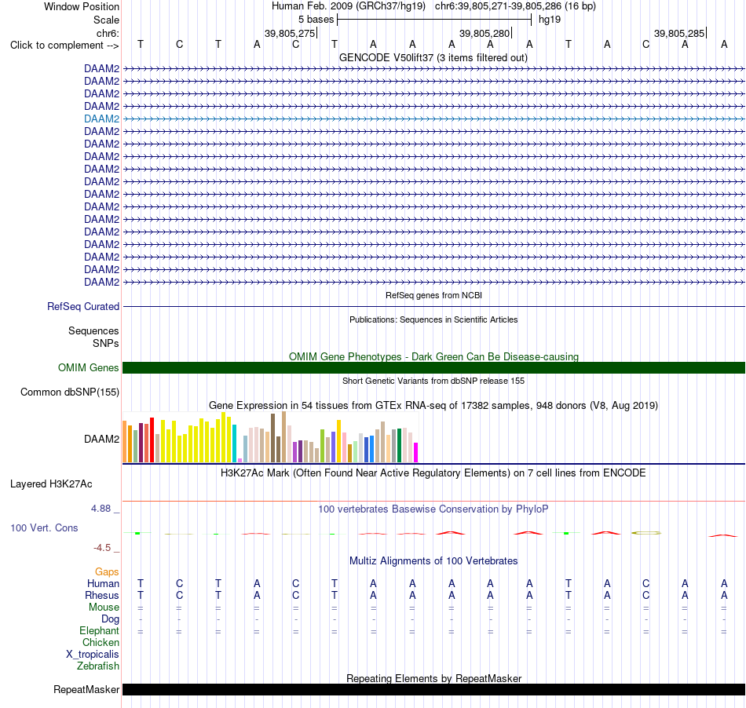746x708 pixels.
Task: Click the 4.88 PhyloP upper scale value
Action: [101, 509]
